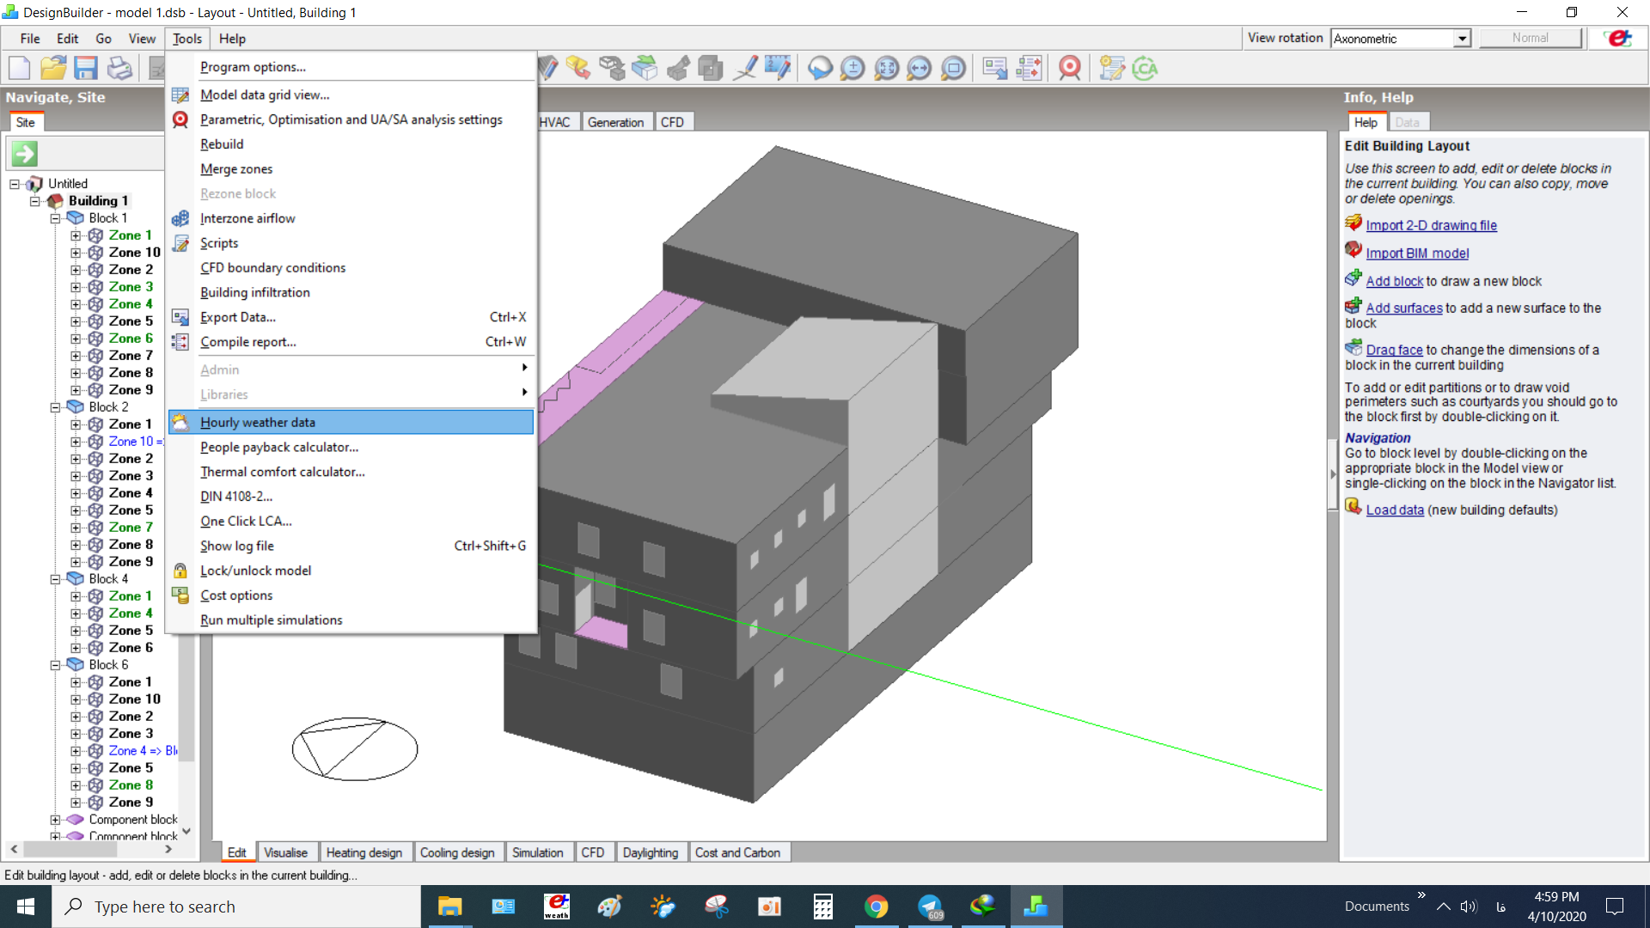Click the open file folder icon
1650x928 pixels.
point(53,68)
